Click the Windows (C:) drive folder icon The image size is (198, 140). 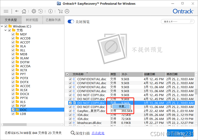[10, 26]
